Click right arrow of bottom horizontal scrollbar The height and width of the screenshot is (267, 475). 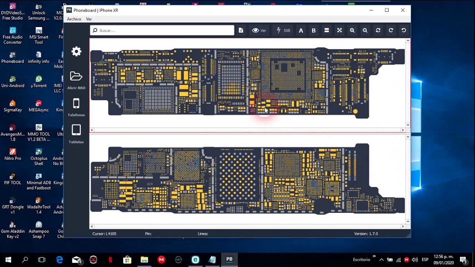coord(403,226)
